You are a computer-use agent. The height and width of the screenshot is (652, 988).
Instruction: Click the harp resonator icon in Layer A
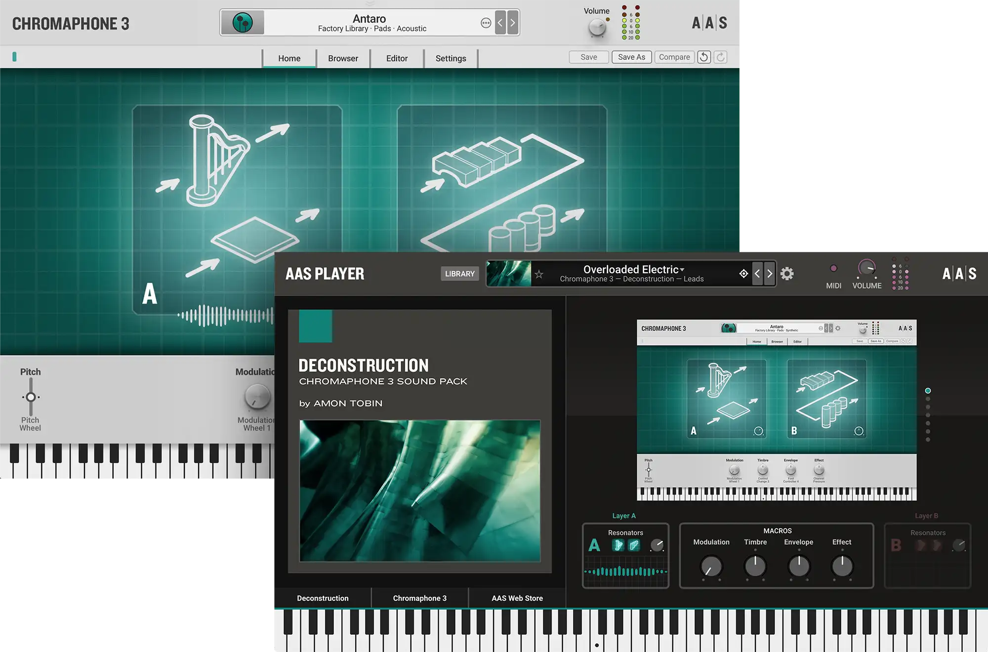618,545
